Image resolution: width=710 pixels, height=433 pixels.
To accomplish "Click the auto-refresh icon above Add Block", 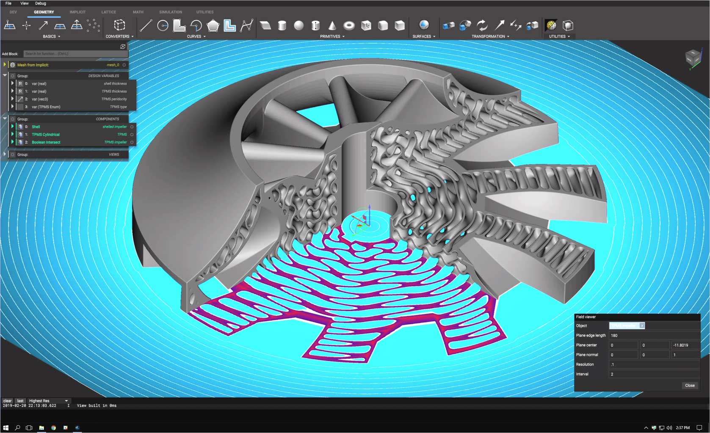I will (123, 47).
